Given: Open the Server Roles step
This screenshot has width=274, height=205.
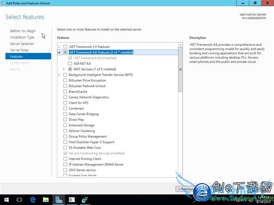Looking at the screenshot, I should 19,50.
